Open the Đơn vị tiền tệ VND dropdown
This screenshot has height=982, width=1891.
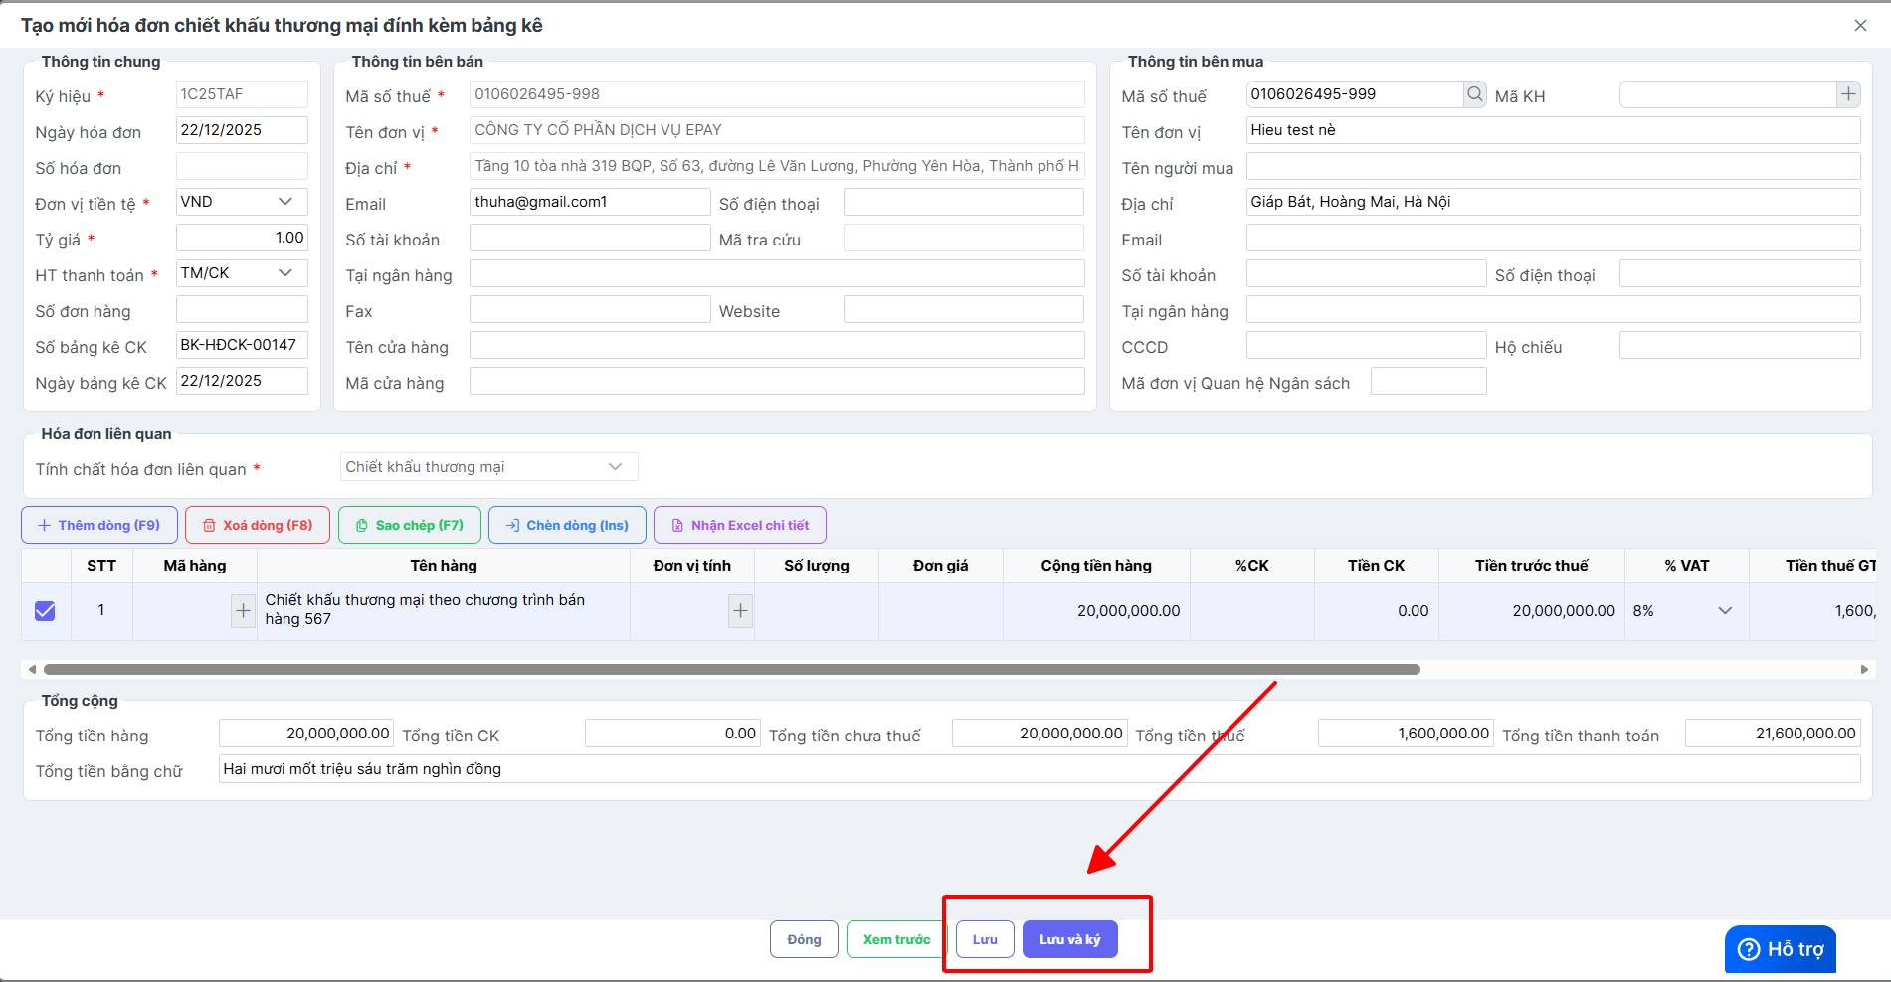pyautogui.click(x=242, y=202)
